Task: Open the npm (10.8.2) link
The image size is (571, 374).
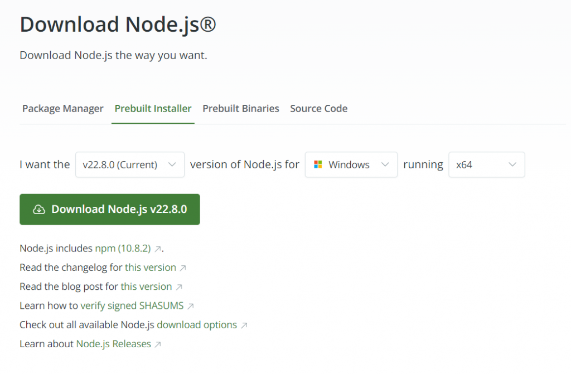Action: pyautogui.click(x=123, y=249)
